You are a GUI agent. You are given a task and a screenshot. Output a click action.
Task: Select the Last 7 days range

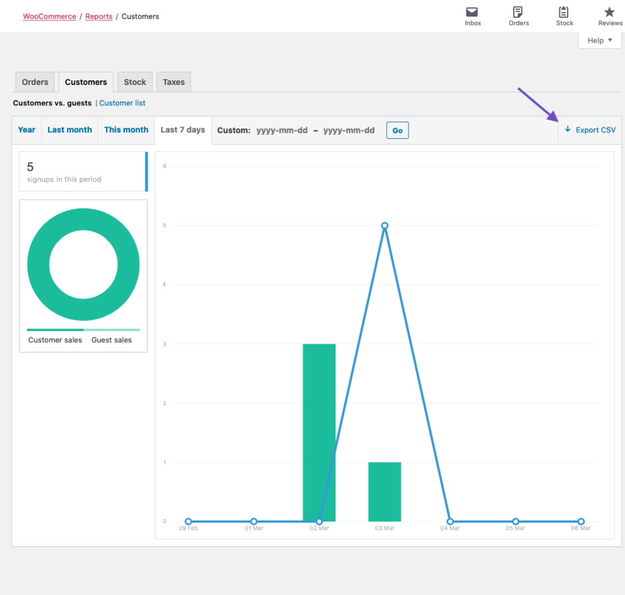pyautogui.click(x=183, y=130)
